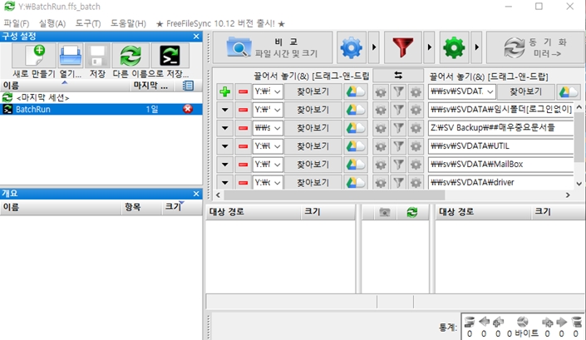Sort configurations by Name column
The image size is (586, 340).
click(65, 86)
